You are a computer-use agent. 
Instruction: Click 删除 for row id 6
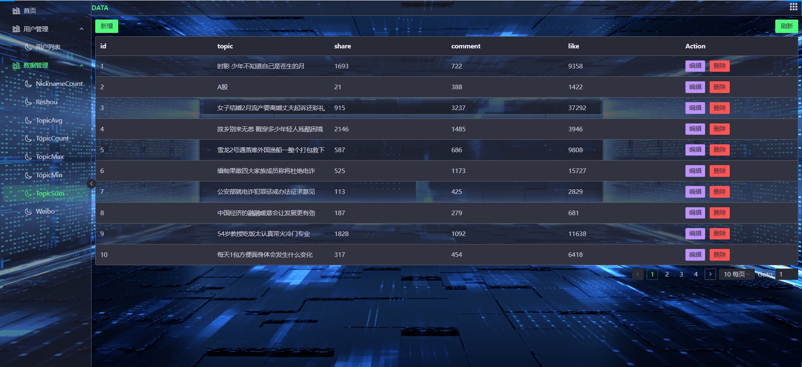pyautogui.click(x=719, y=171)
